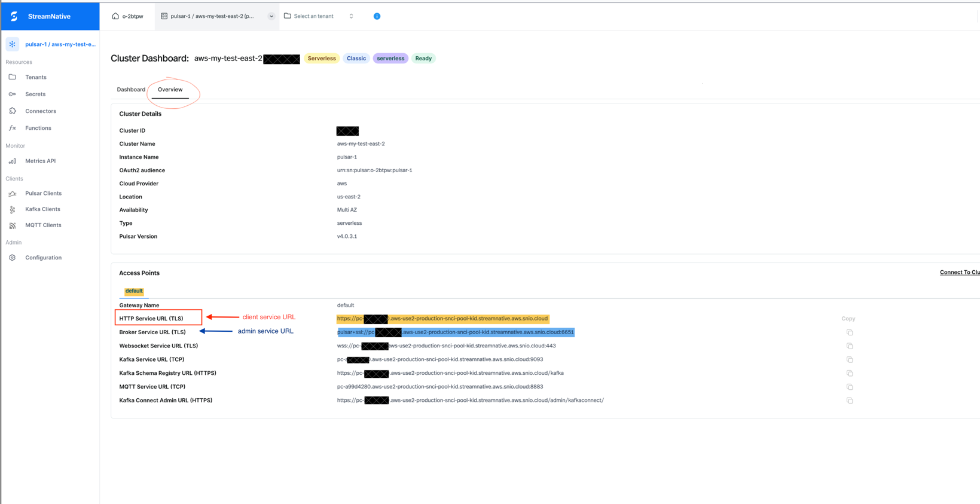Click pulsar-1 / aws-my-test-east-2 breadcrumb

point(212,16)
